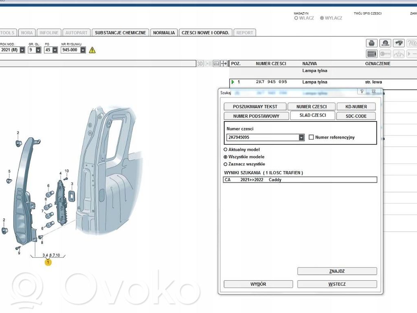This screenshot has width=417, height=313.
Task: Open the NORMALIA tab
Action: click(x=164, y=33)
